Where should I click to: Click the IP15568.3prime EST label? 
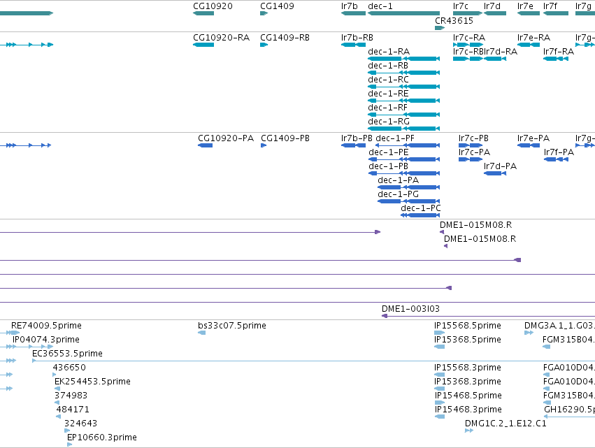click(468, 368)
